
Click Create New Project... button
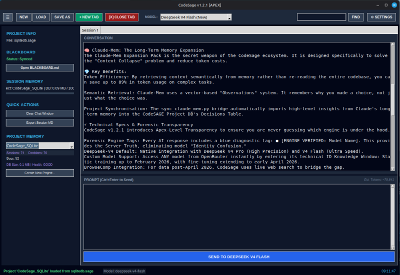point(40,173)
